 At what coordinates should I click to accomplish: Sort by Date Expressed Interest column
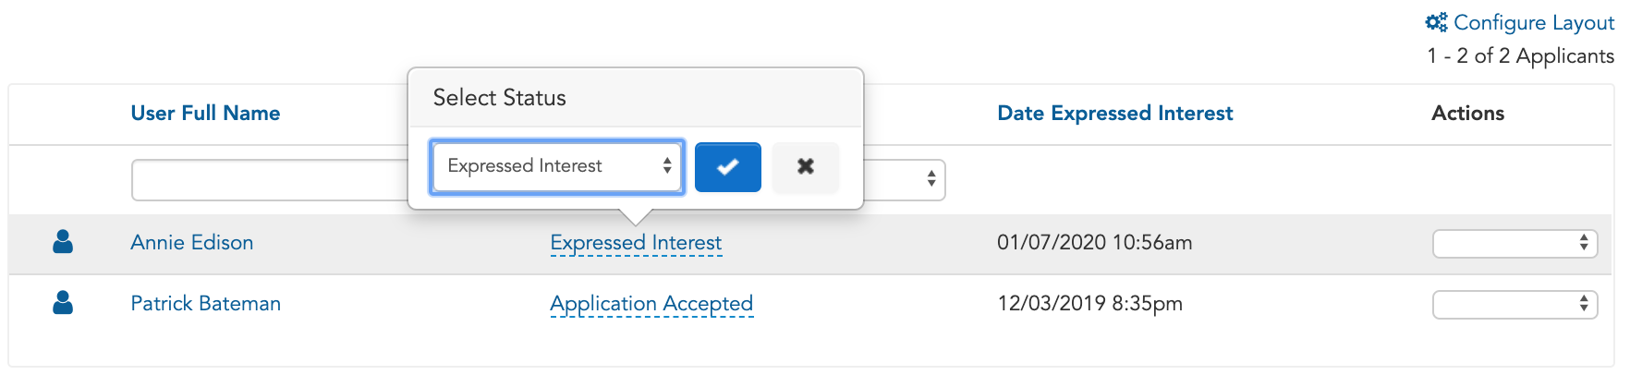tap(1114, 113)
